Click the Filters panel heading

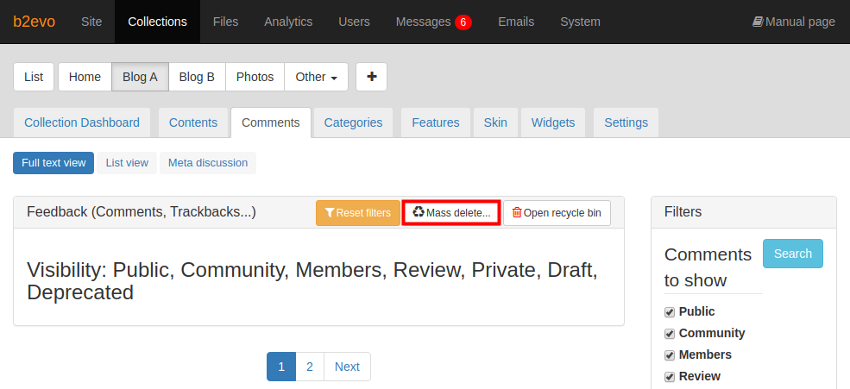pos(683,212)
